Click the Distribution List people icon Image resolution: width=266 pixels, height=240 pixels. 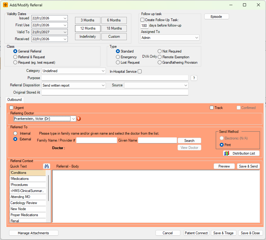pyautogui.click(x=226, y=153)
